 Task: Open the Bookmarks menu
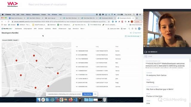(36, 15)
